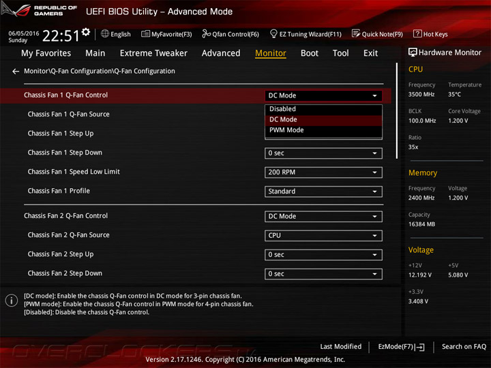Select the Chassis Fan 1 Q-Fan Control row label
Screen dimensions: 491x368
[65, 95]
